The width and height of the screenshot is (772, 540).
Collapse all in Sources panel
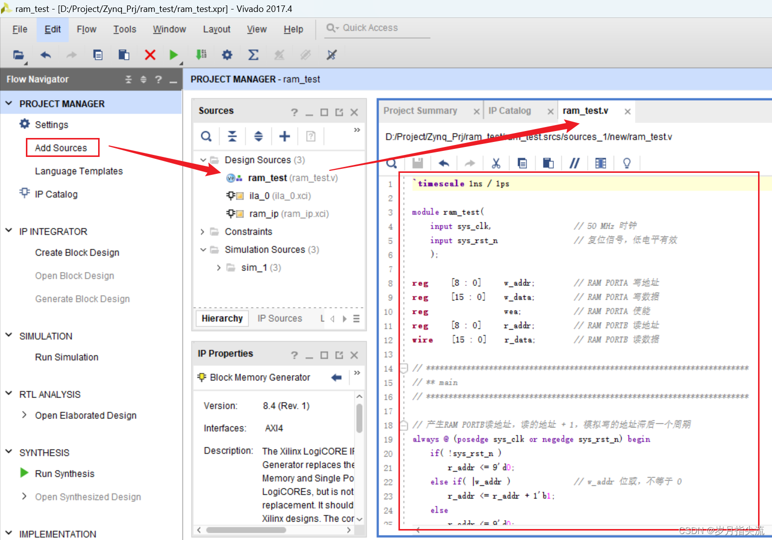tap(232, 136)
